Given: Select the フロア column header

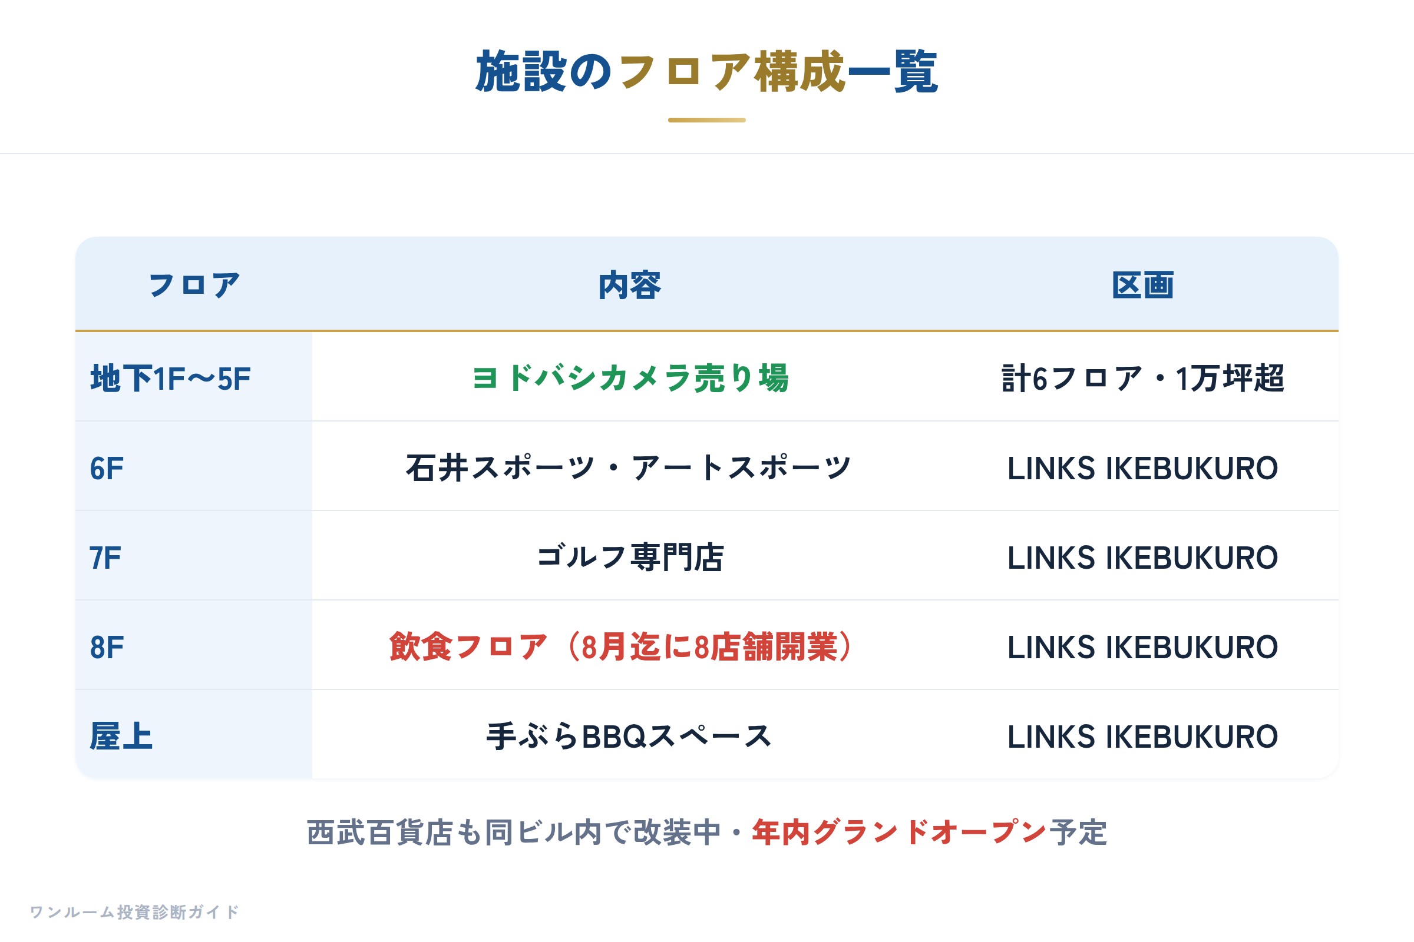Looking at the screenshot, I should 194,286.
